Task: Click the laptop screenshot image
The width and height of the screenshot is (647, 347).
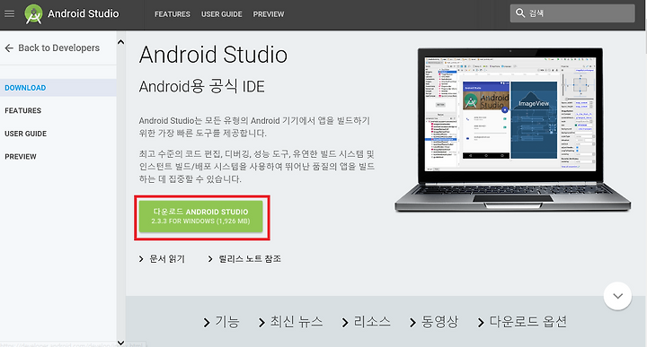Action: [512, 130]
